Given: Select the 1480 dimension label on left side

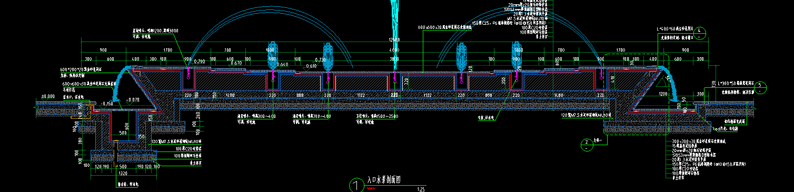Looking at the screenshot, I should [x=230, y=95].
